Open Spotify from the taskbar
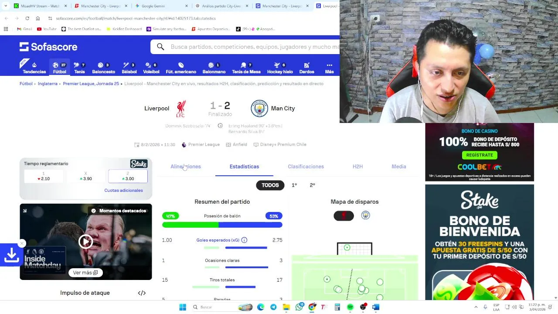 point(350,307)
